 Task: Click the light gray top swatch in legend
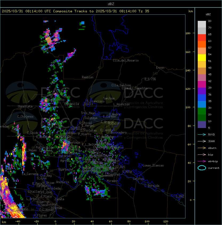coord(202,24)
